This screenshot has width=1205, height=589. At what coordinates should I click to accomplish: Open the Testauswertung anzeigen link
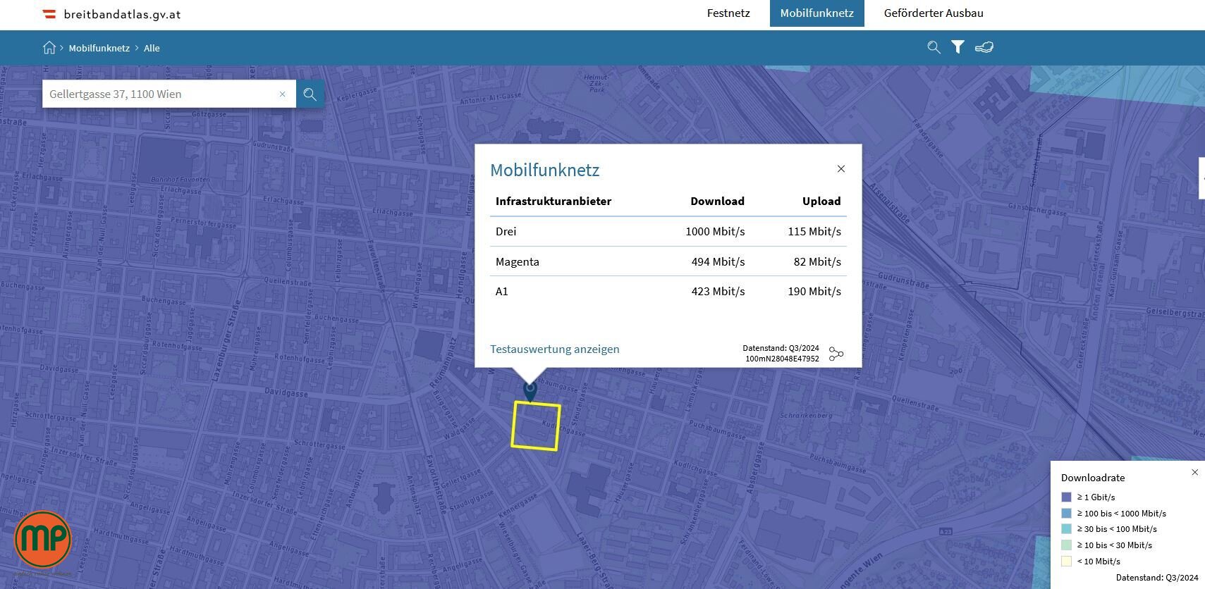[554, 349]
